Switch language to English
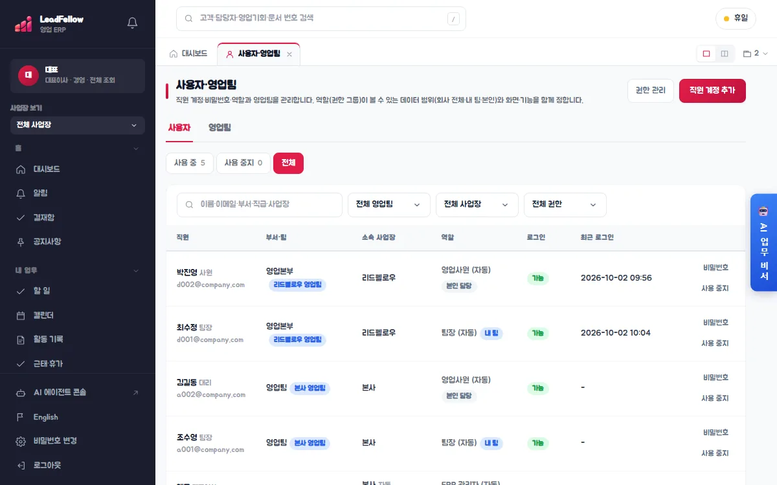This screenshot has height=485, width=777. click(78, 417)
